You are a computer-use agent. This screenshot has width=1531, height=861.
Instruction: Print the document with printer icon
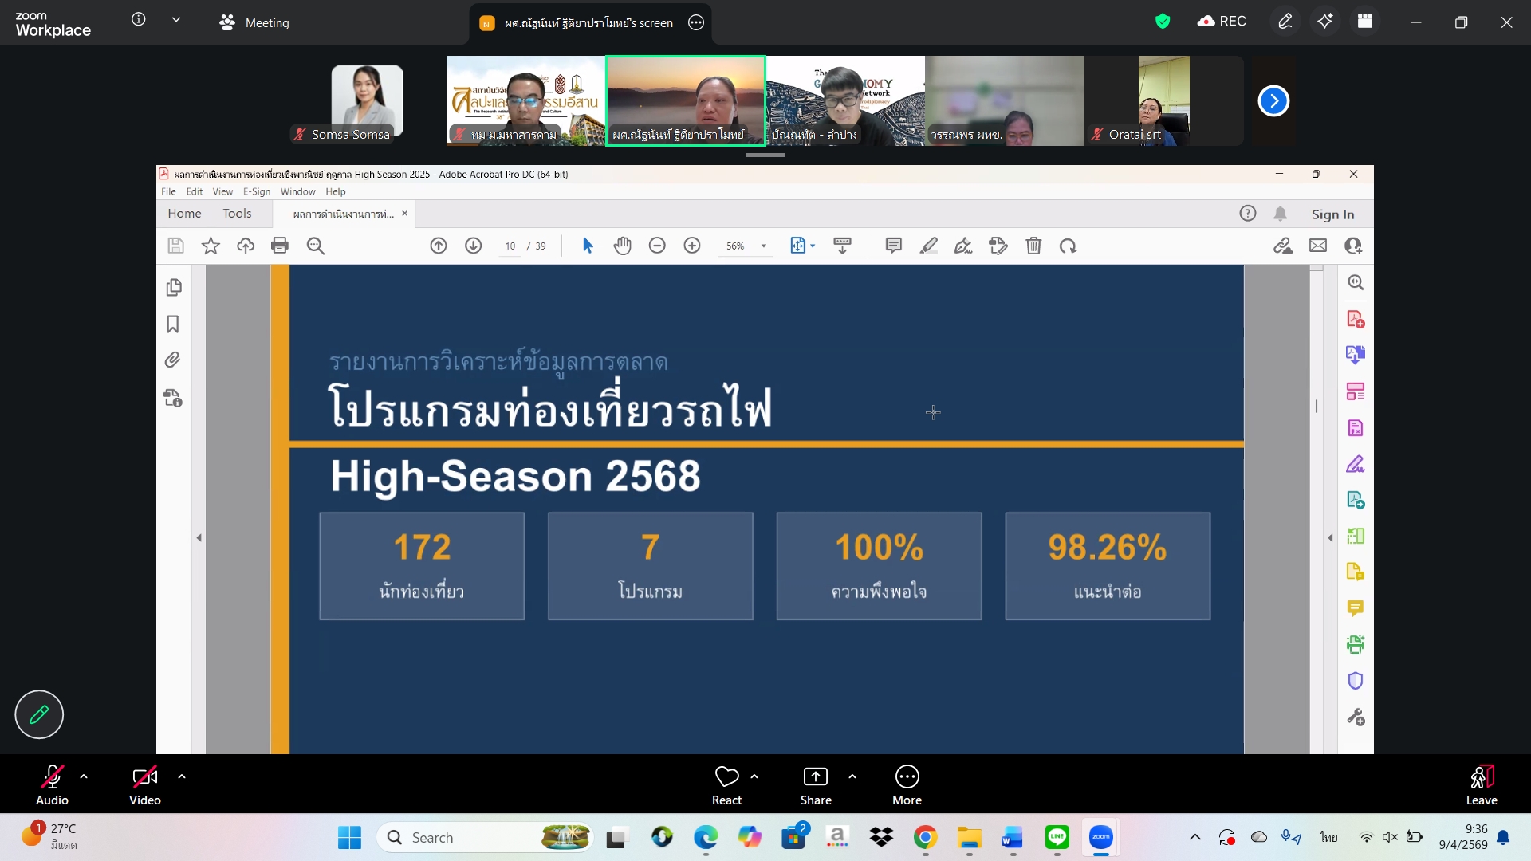click(x=280, y=246)
